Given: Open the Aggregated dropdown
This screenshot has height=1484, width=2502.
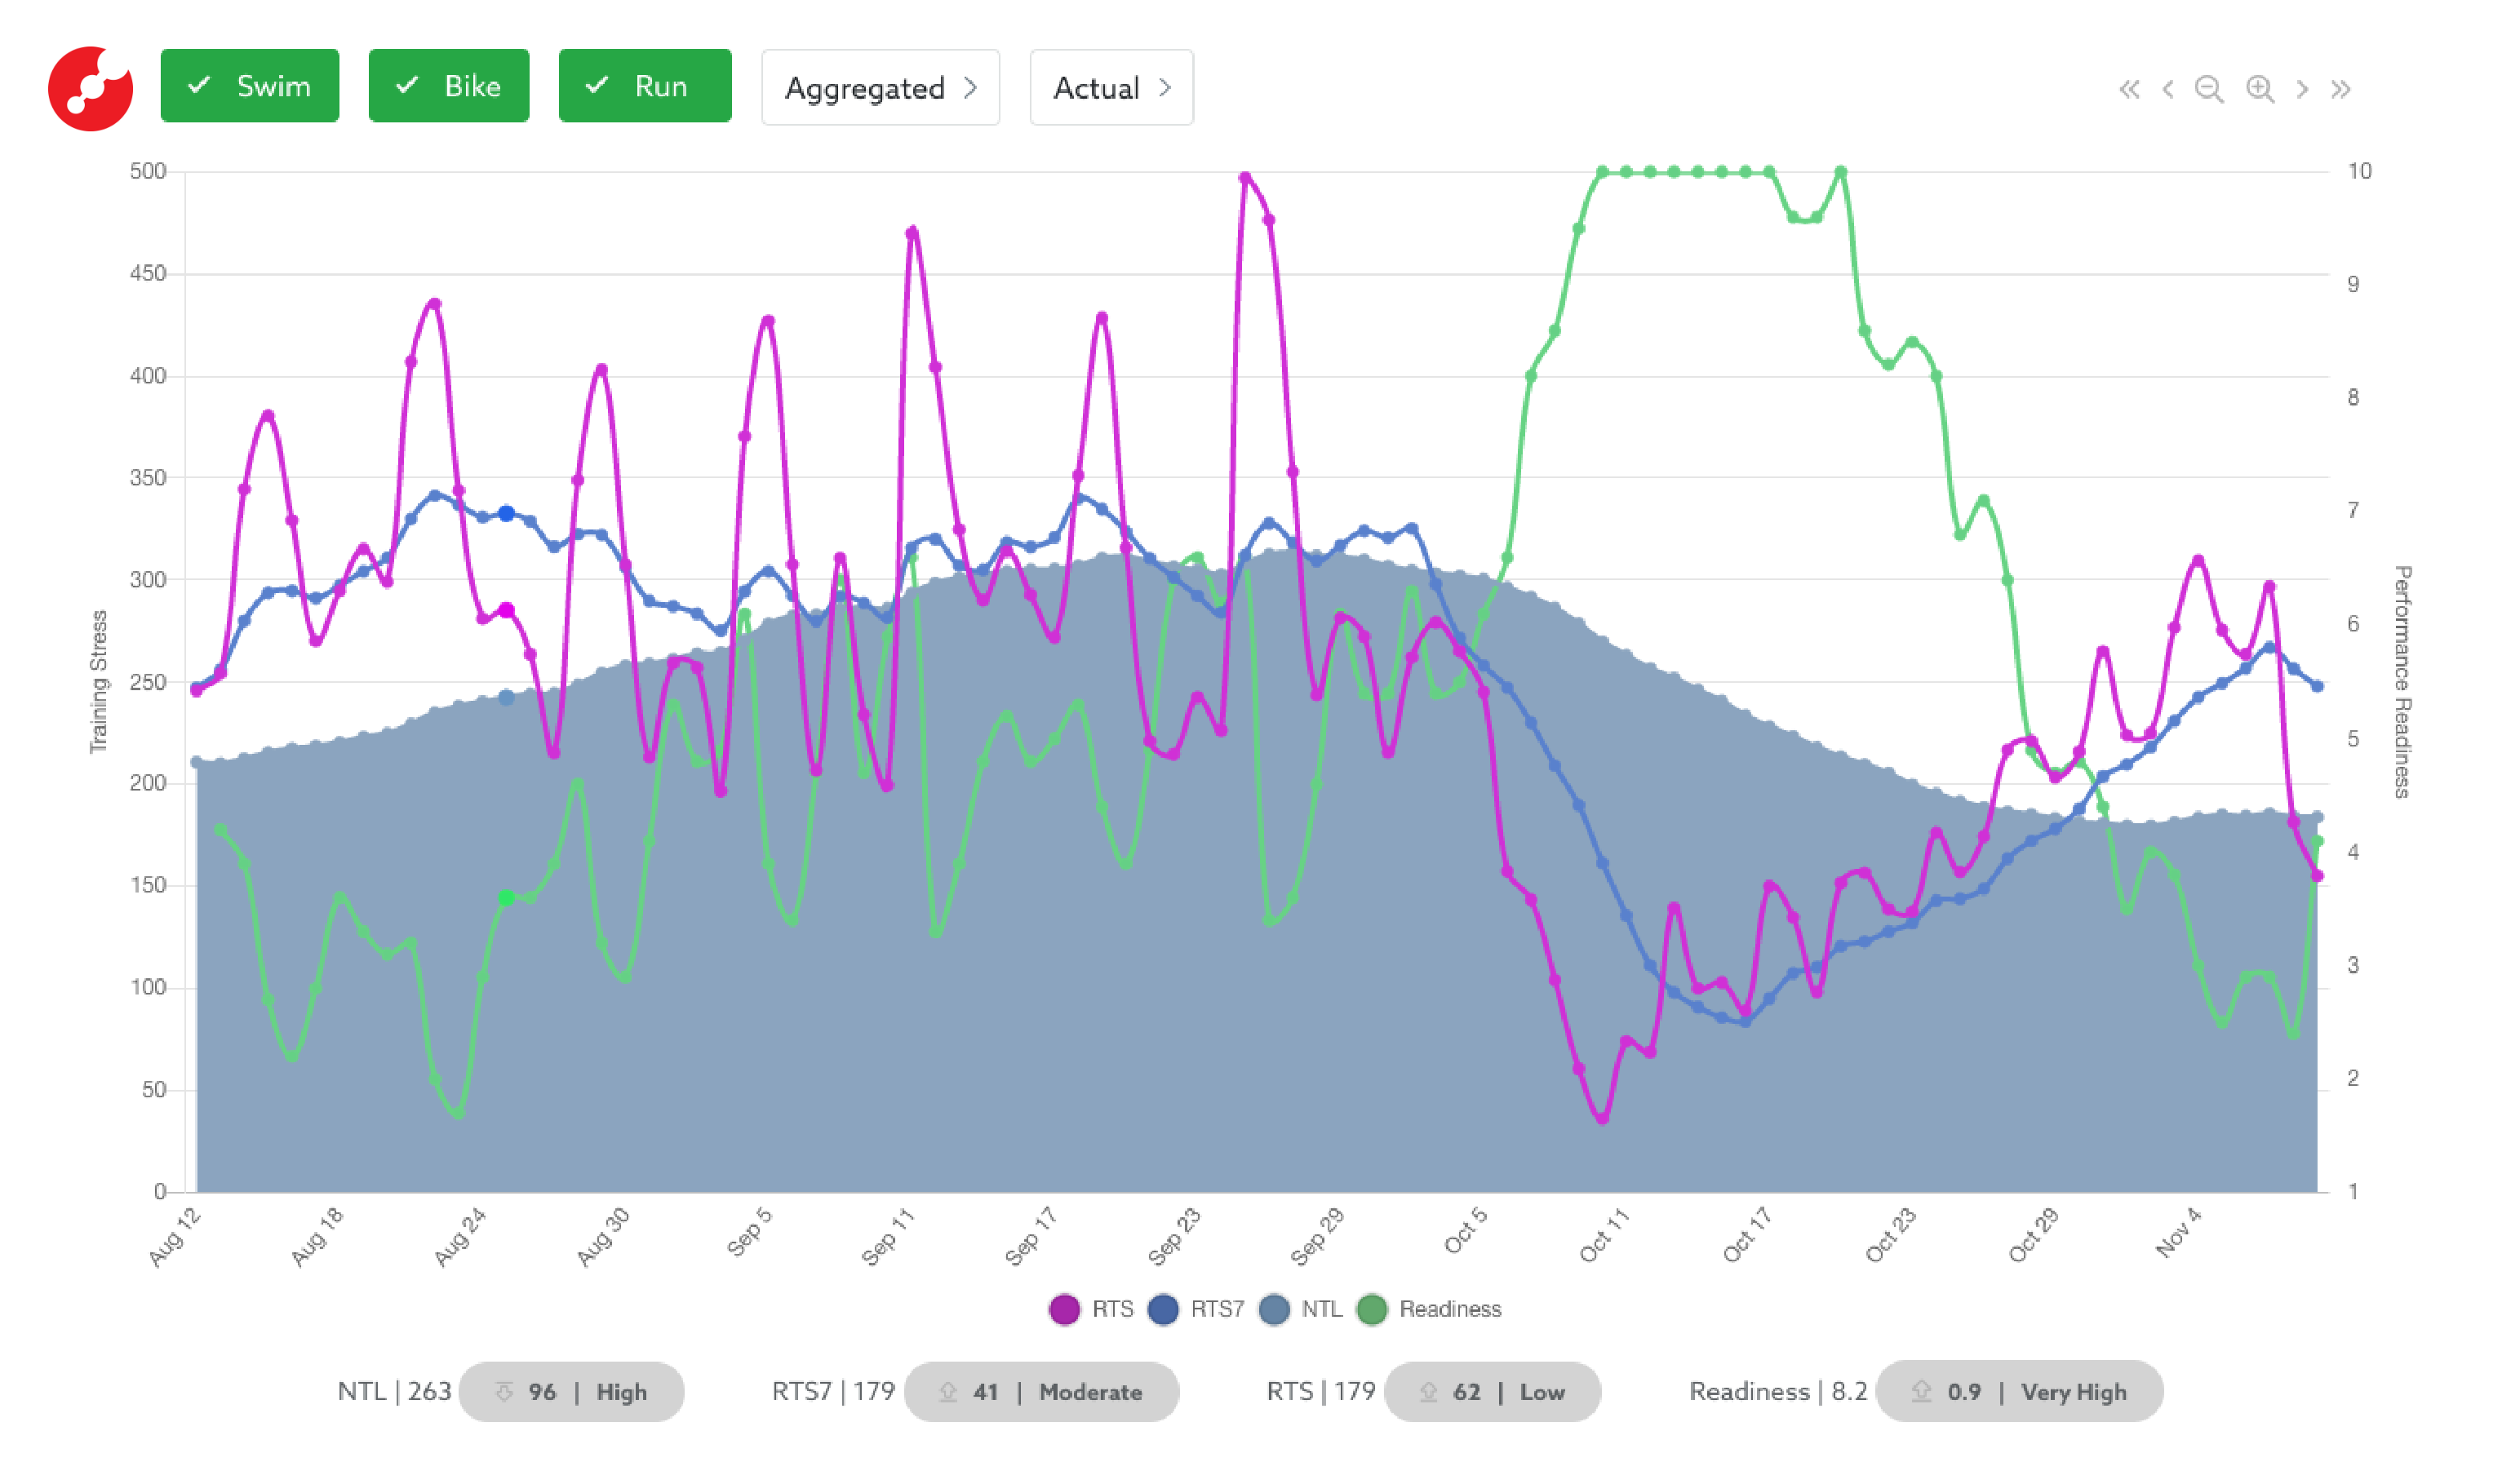Looking at the screenshot, I should (x=880, y=88).
